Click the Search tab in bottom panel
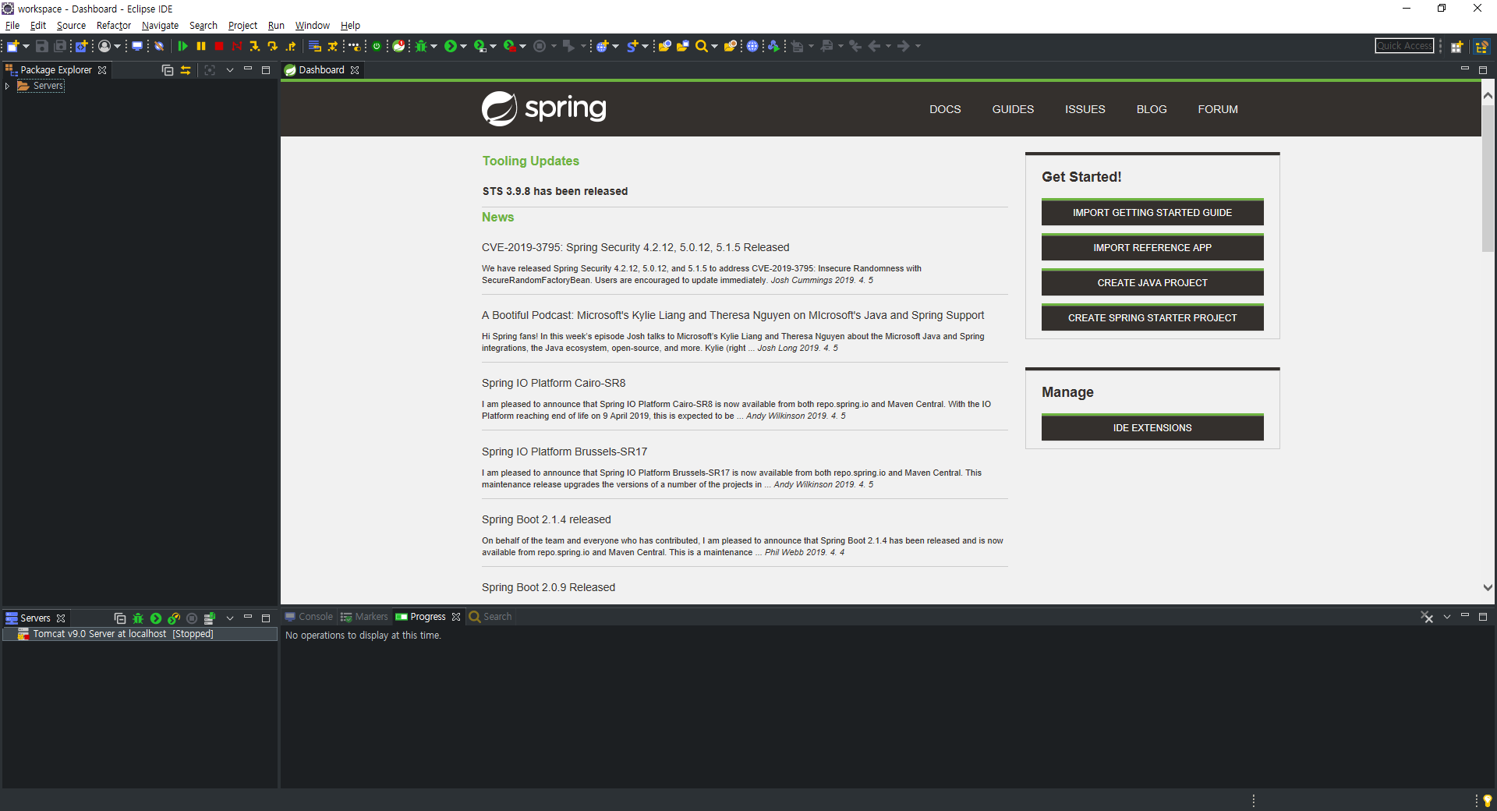1497x811 pixels. pyautogui.click(x=490, y=617)
